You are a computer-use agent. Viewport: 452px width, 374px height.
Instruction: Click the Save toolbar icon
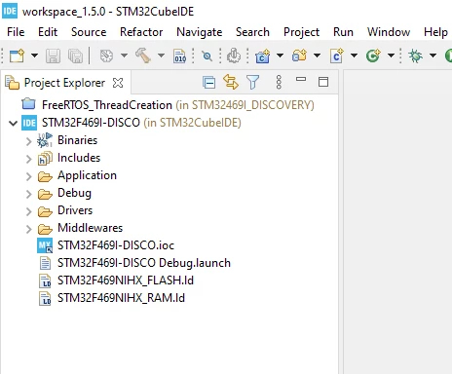tap(53, 56)
